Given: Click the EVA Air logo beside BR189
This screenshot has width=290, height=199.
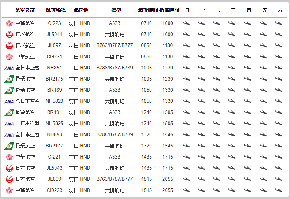Looking at the screenshot, I should [x=9, y=90].
